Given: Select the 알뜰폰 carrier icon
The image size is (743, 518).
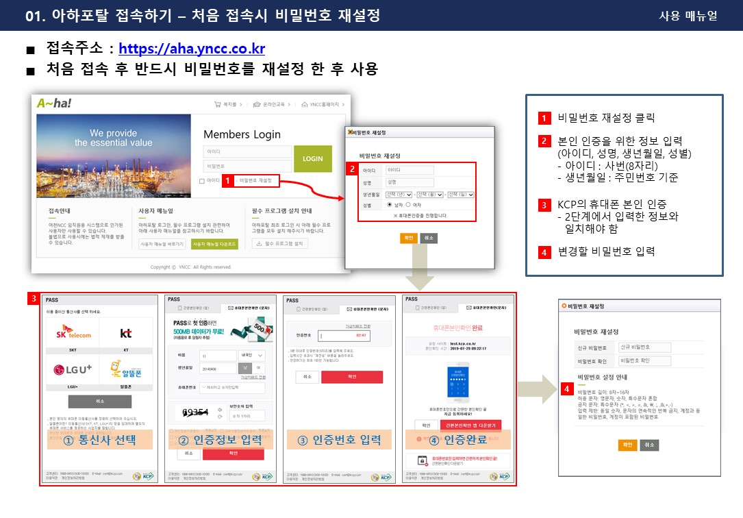Looking at the screenshot, I should (x=125, y=371).
